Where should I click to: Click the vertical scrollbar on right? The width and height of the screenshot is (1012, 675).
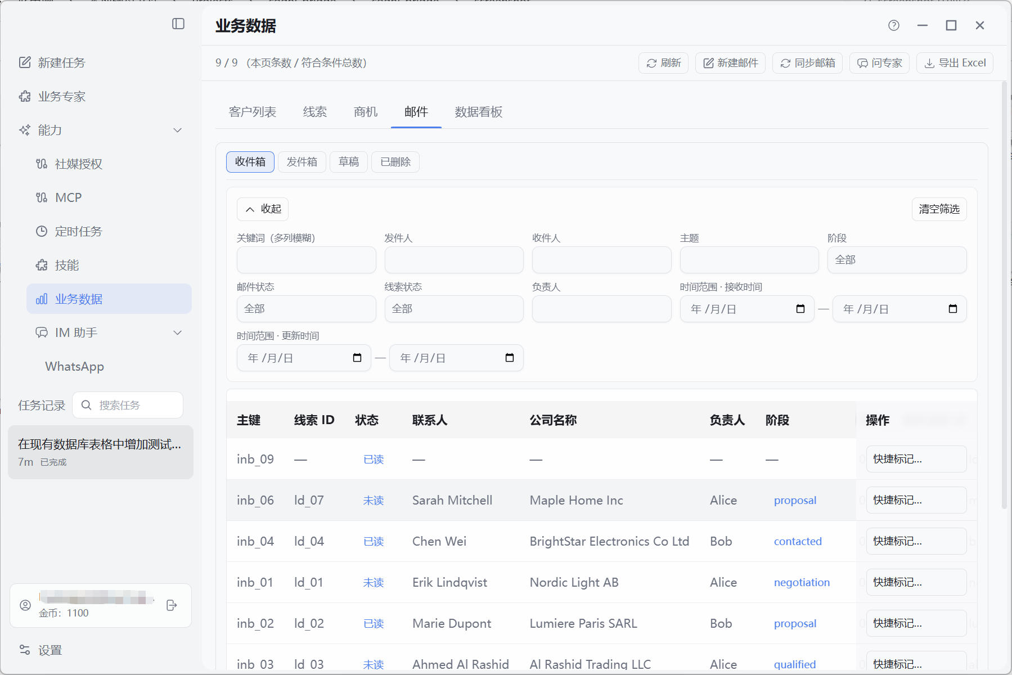(1004, 295)
